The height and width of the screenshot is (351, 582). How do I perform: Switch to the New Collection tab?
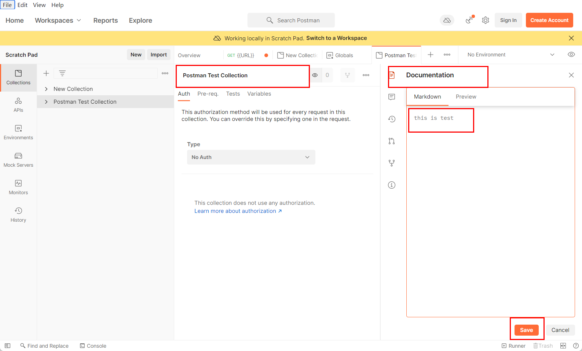coord(297,55)
